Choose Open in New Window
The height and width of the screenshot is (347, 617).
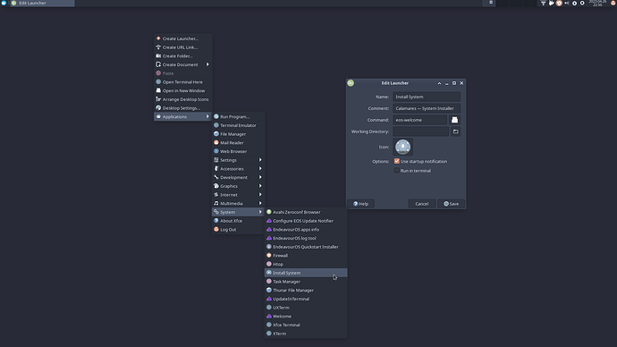point(183,90)
